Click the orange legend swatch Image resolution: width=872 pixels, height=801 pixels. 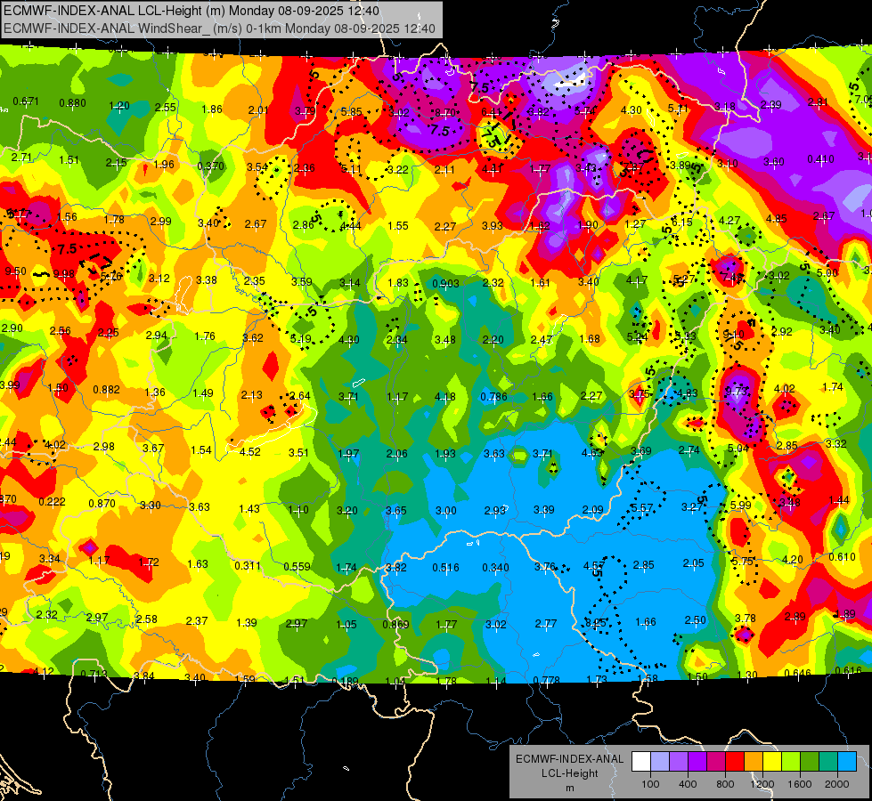coord(754,762)
